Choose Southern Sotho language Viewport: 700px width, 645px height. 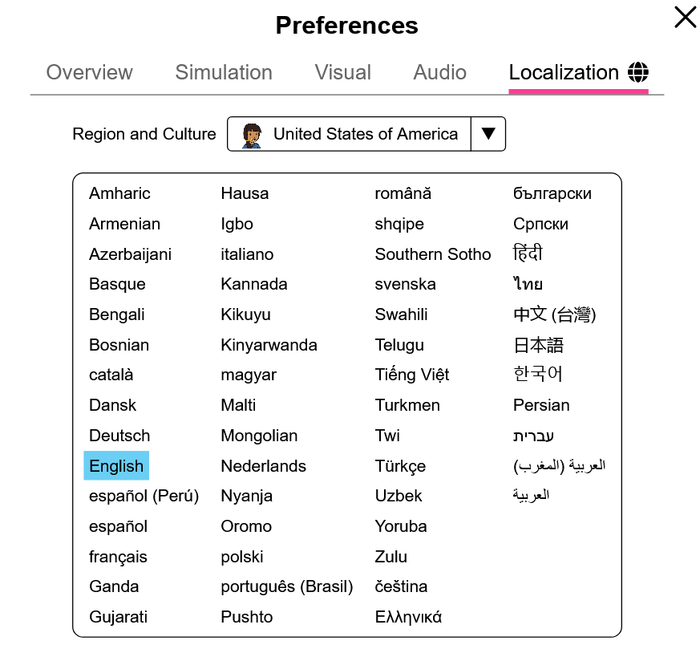coord(433,254)
